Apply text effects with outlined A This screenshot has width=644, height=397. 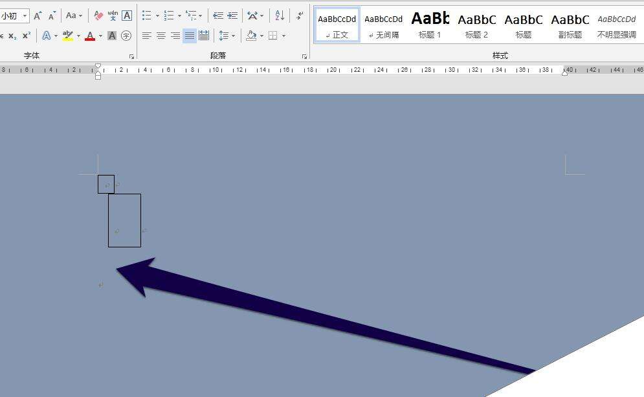47,36
